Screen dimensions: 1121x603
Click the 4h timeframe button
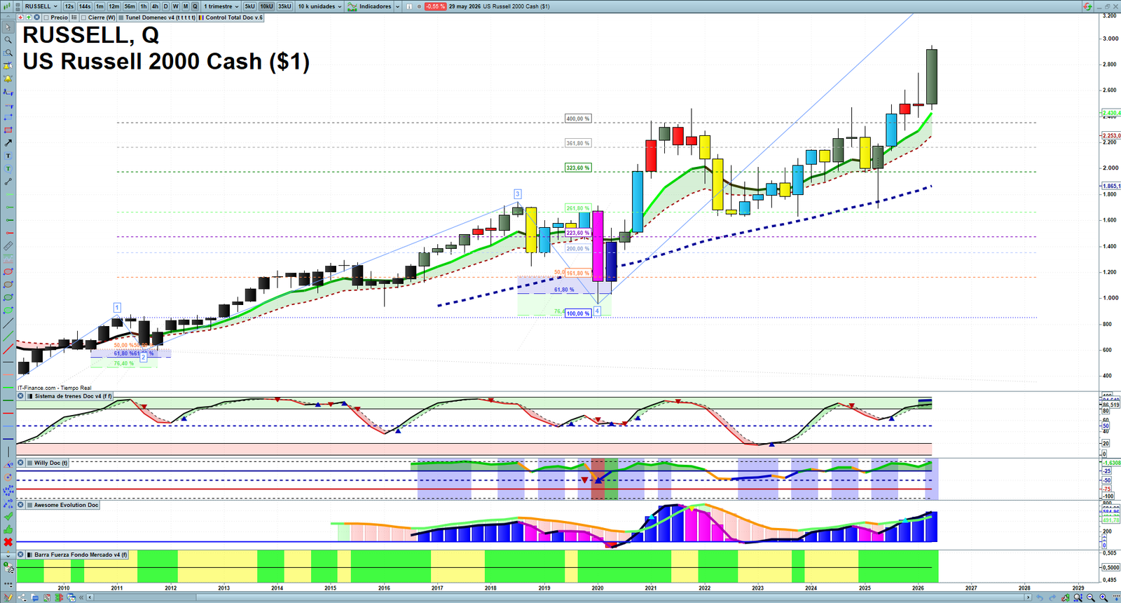point(155,6)
